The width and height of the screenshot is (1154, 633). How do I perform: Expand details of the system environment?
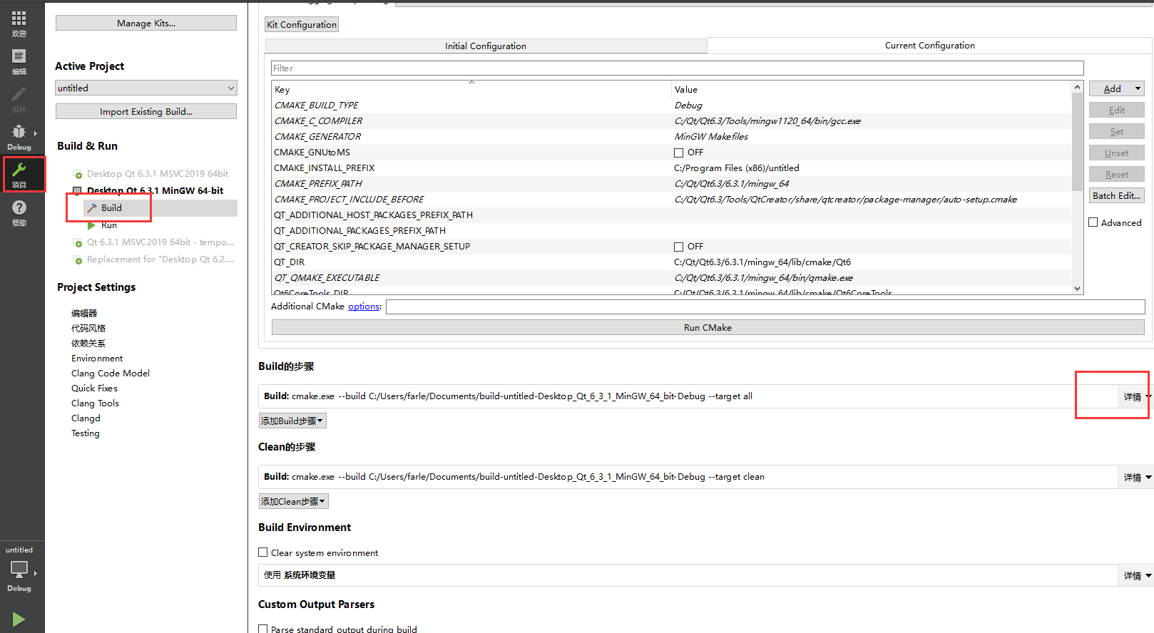1136,575
